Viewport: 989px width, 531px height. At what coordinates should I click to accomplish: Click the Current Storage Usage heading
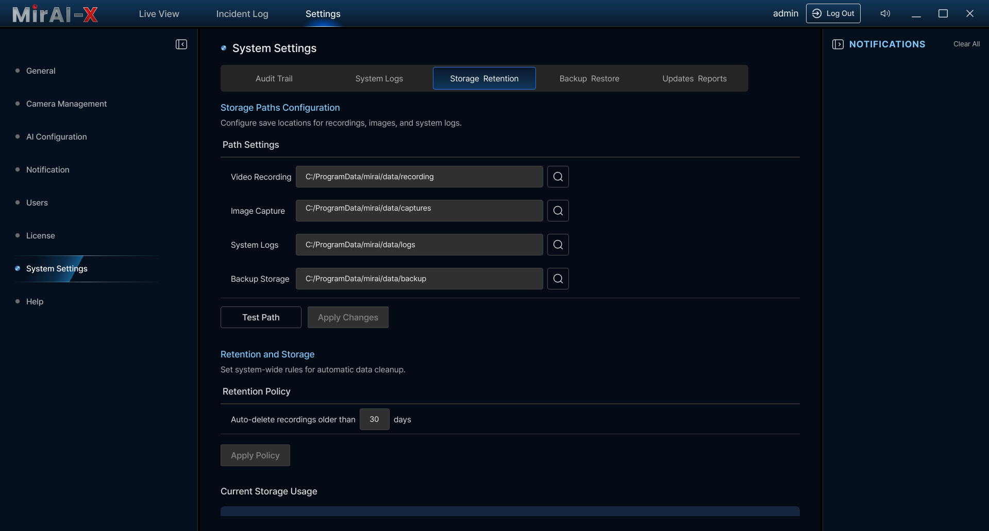pos(269,491)
